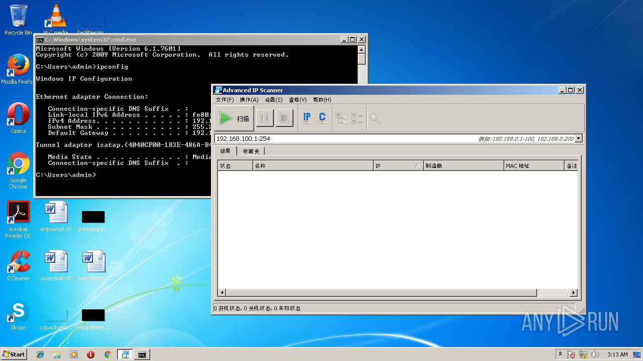
Task: Click the Advanced IP Scanner title bar icon
Action: (218, 90)
